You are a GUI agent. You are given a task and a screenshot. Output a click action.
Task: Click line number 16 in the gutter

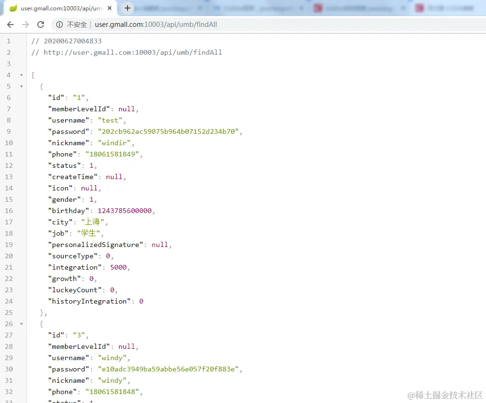9,211
